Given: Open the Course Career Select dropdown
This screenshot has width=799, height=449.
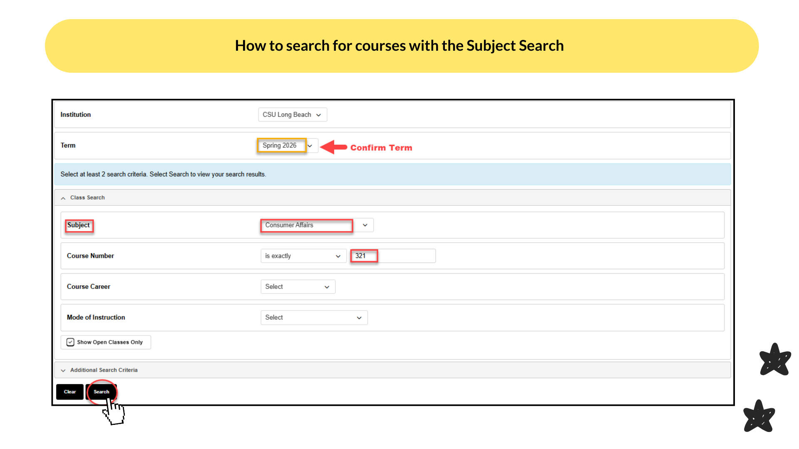Looking at the screenshot, I should [x=298, y=286].
